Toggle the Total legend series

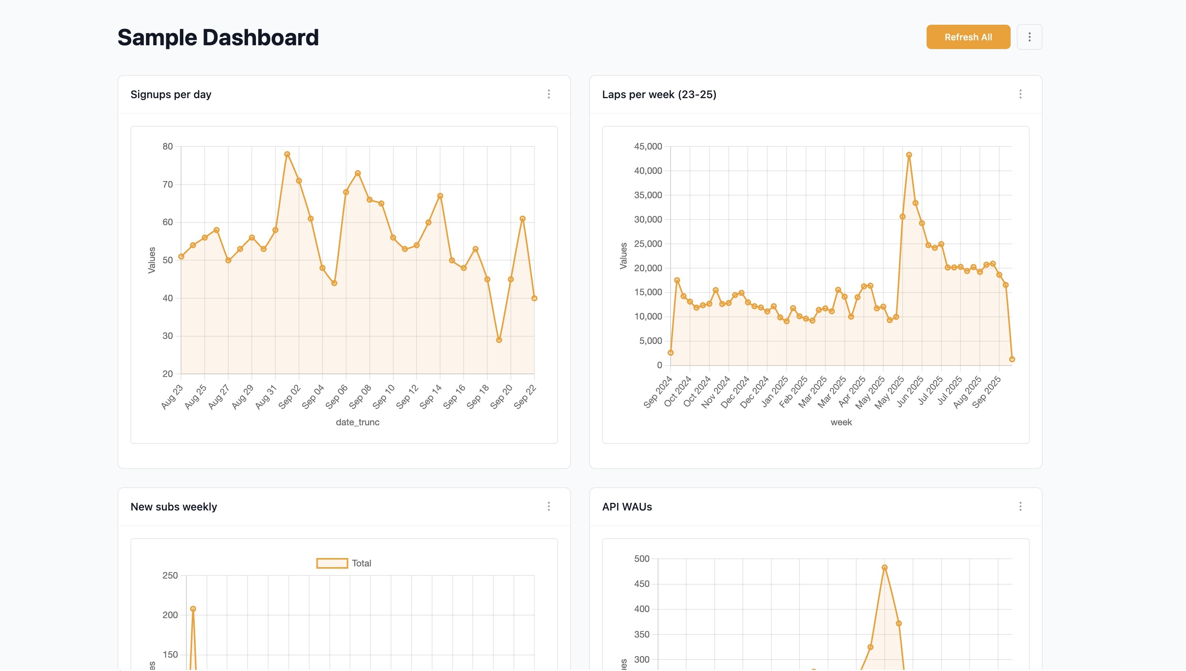(x=361, y=563)
